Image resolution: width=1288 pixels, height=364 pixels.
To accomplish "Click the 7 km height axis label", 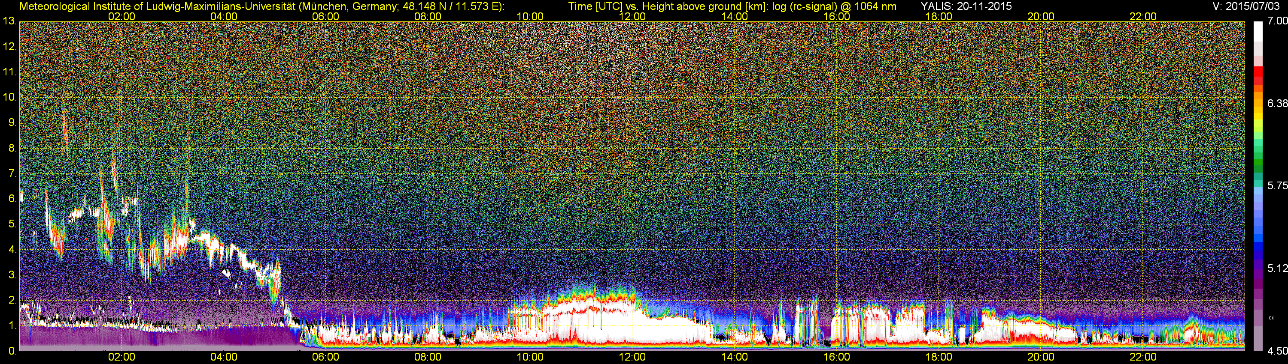I will [12, 173].
